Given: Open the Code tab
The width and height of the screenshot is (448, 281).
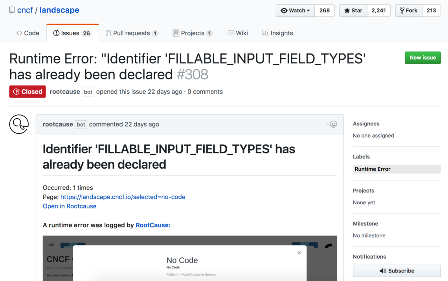Looking at the screenshot, I should pyautogui.click(x=28, y=33).
